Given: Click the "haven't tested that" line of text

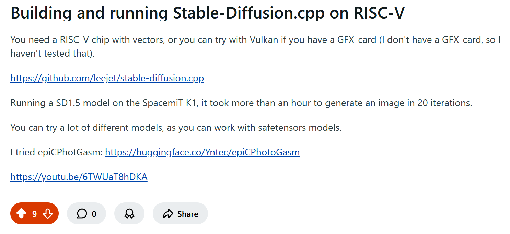Looking at the screenshot, I should pyautogui.click(x=52, y=54).
